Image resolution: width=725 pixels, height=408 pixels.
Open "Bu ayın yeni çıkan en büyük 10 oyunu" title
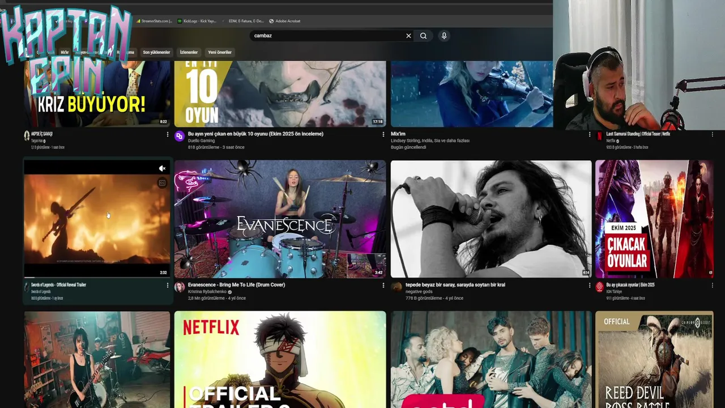(x=255, y=134)
